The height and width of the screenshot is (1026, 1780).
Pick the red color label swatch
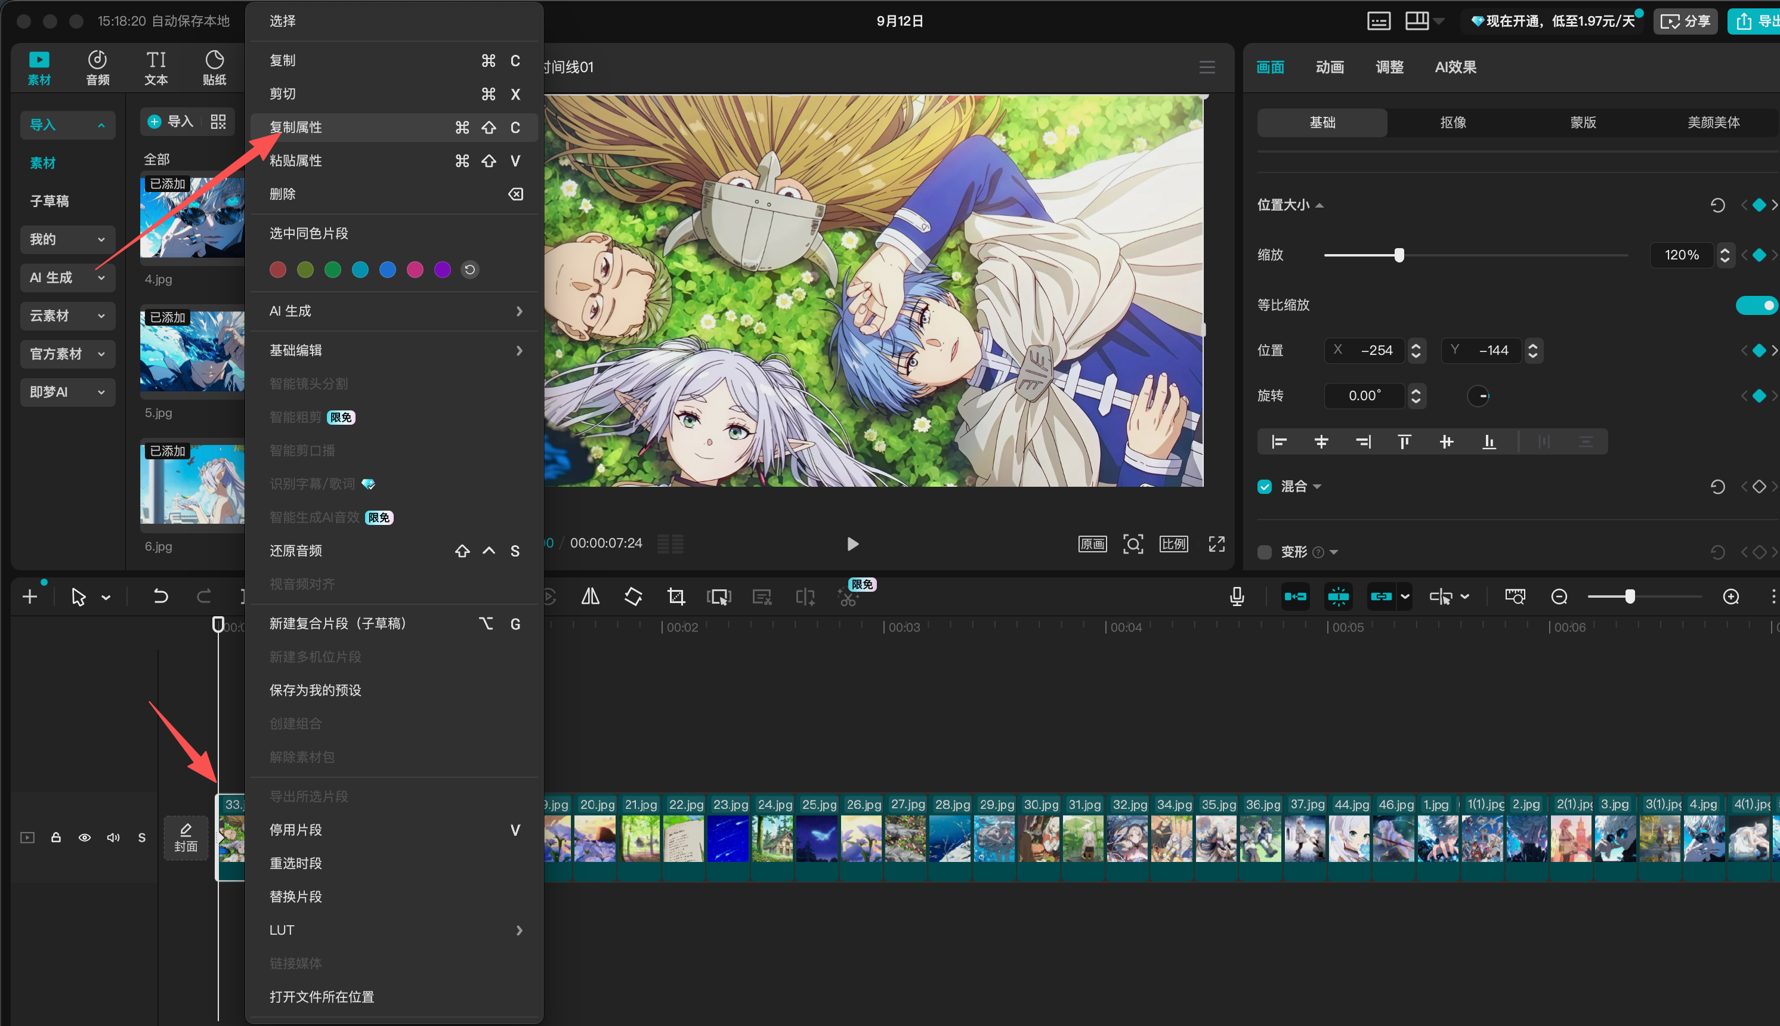277,270
